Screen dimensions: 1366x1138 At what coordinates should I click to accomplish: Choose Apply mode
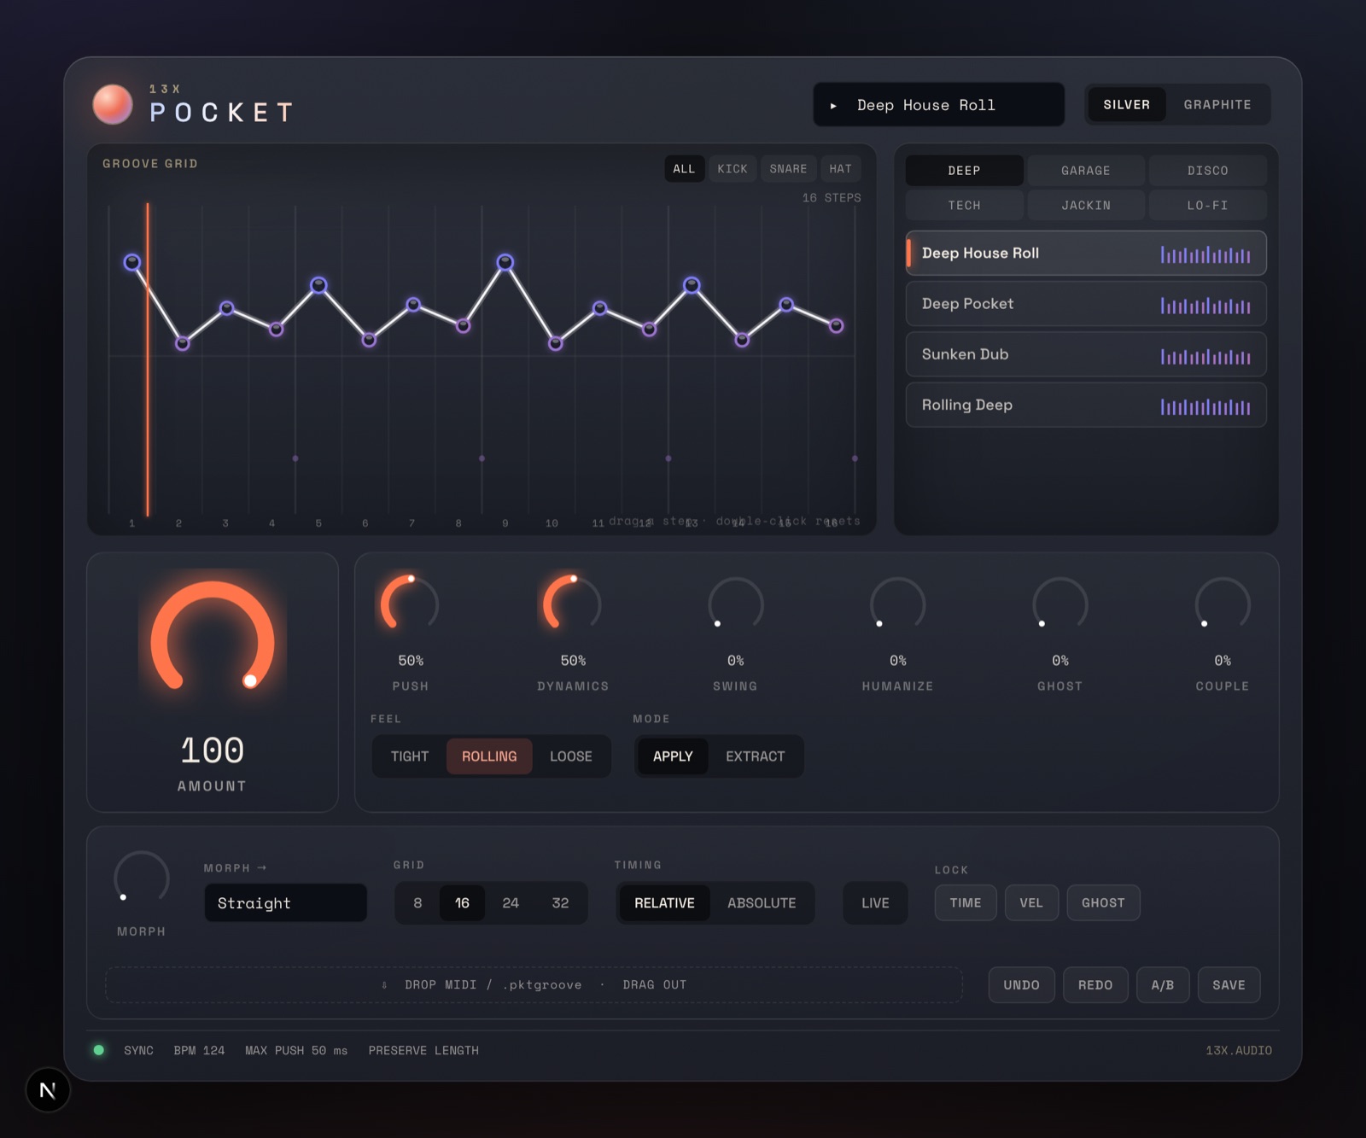pyautogui.click(x=673, y=756)
